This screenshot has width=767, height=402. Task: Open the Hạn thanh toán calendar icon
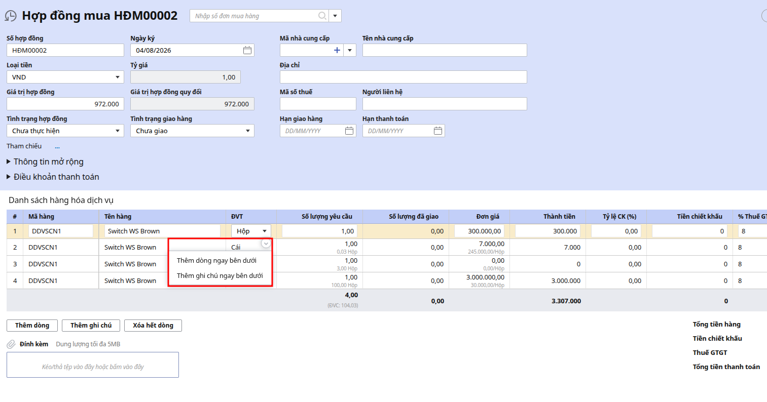[x=438, y=131]
